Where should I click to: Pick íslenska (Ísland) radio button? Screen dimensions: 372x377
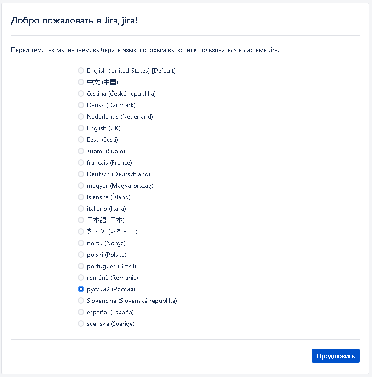click(x=81, y=197)
